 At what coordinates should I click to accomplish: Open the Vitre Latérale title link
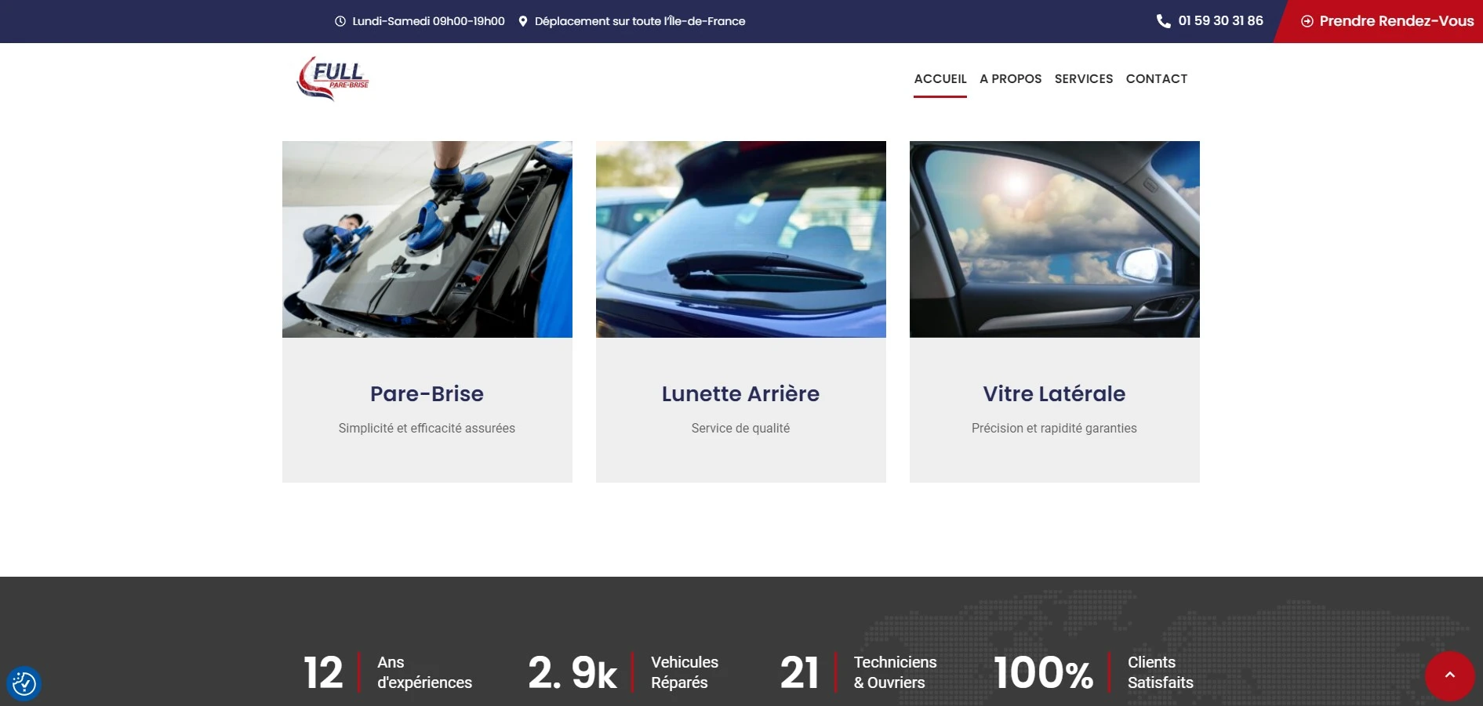click(1054, 393)
